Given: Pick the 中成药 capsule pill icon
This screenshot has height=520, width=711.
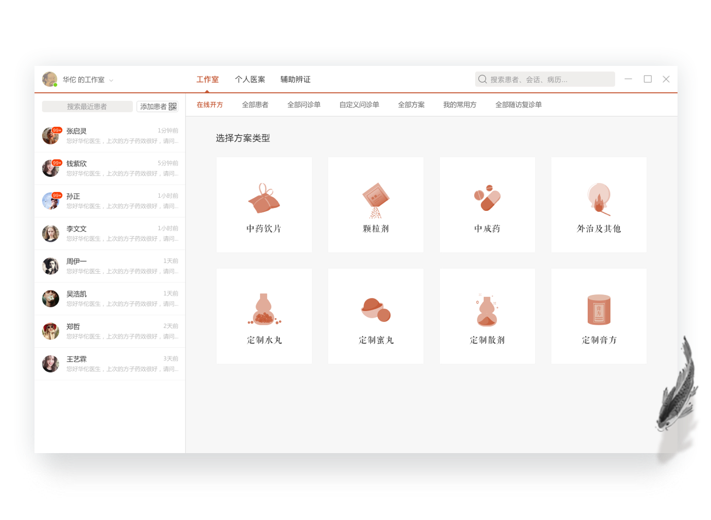Looking at the screenshot, I should [x=487, y=198].
